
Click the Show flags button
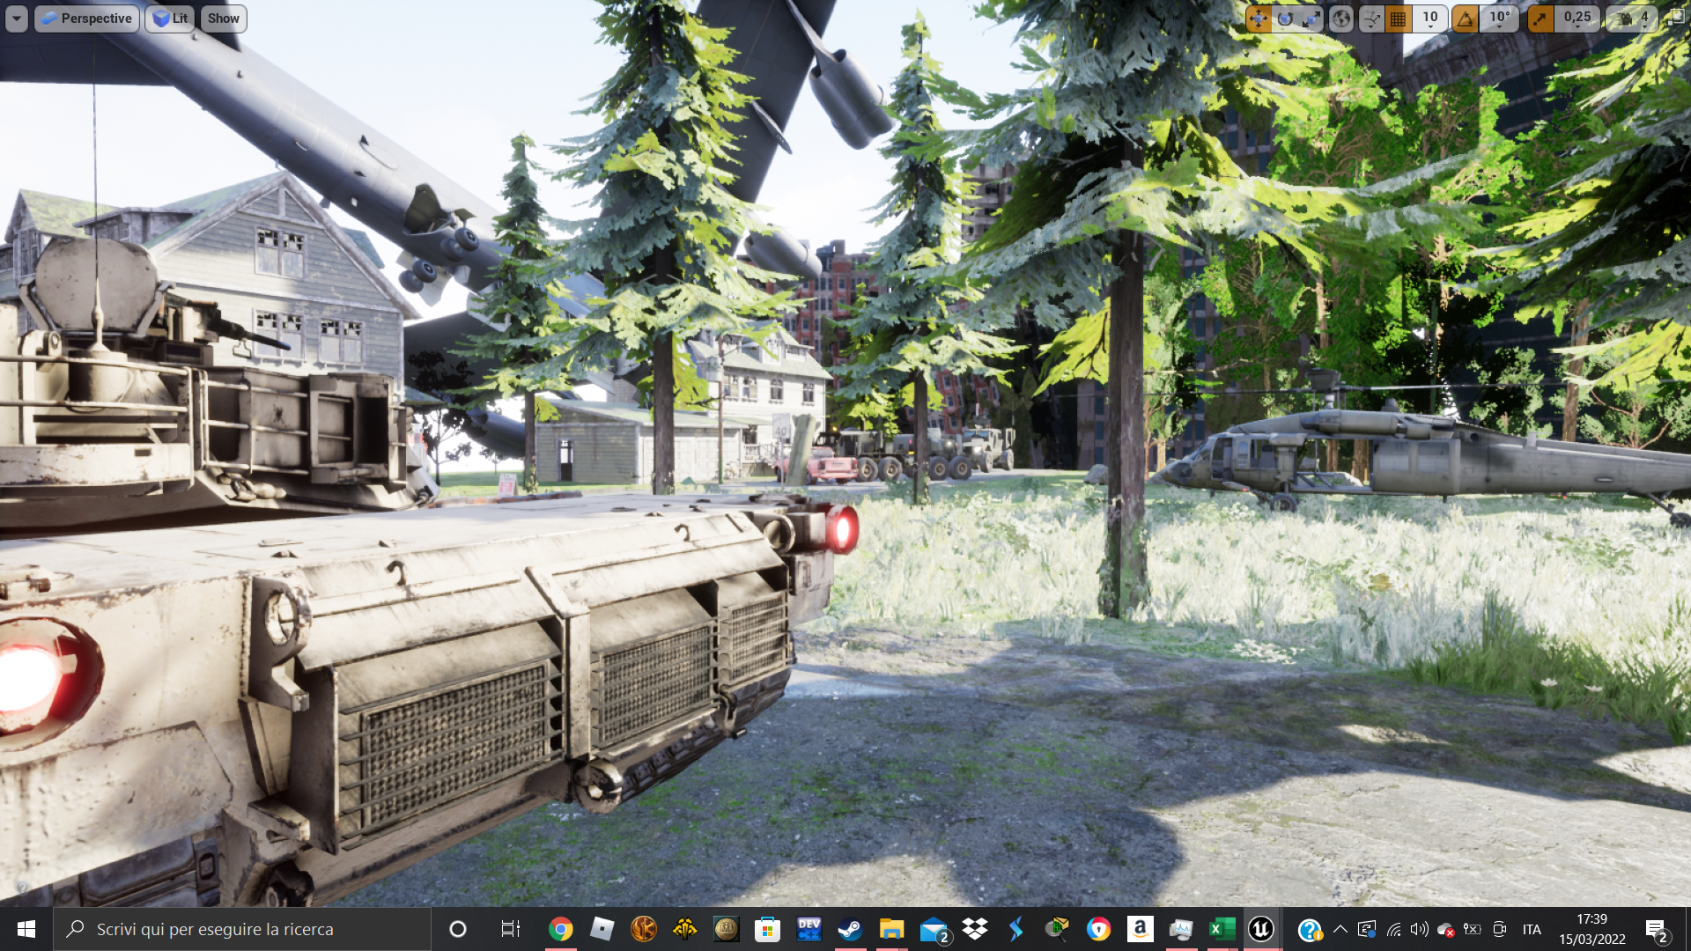[x=223, y=18]
